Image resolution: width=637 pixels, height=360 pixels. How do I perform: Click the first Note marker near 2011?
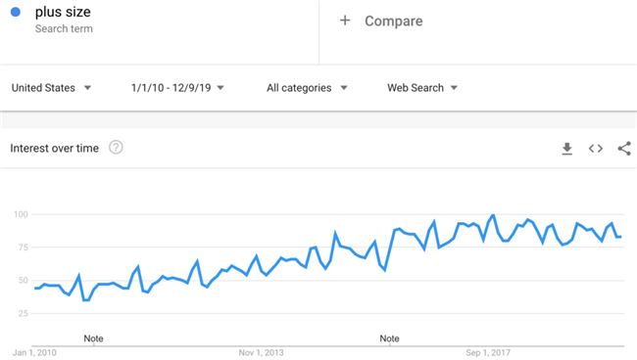click(x=93, y=338)
